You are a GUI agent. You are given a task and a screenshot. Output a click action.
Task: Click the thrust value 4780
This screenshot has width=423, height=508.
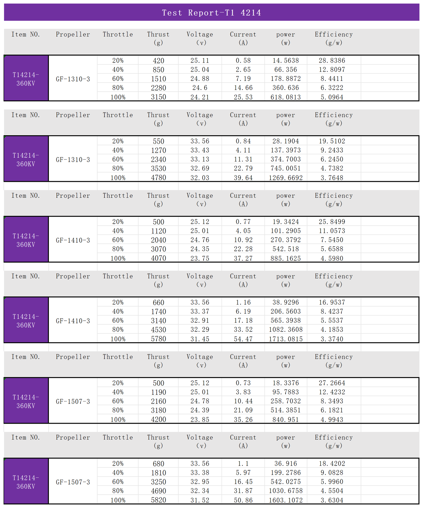click(158, 178)
